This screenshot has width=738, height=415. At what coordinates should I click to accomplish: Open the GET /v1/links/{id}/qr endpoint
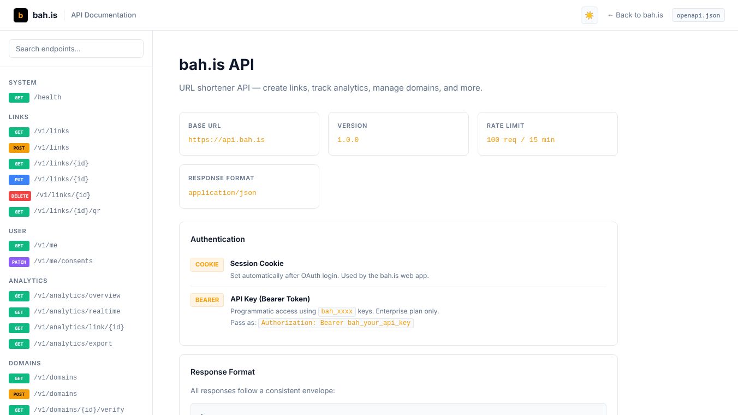pos(76,211)
